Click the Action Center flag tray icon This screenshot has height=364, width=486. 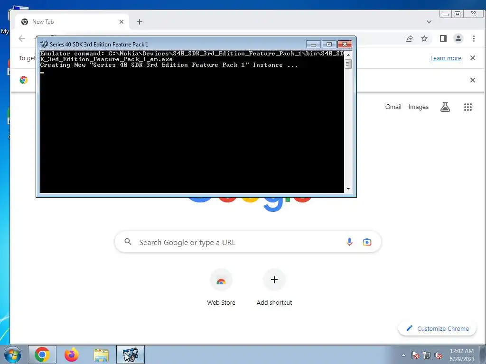coord(415,355)
